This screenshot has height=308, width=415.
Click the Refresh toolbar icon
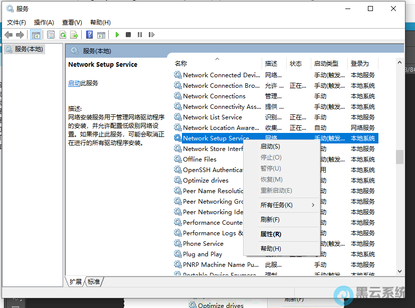pos(63,35)
